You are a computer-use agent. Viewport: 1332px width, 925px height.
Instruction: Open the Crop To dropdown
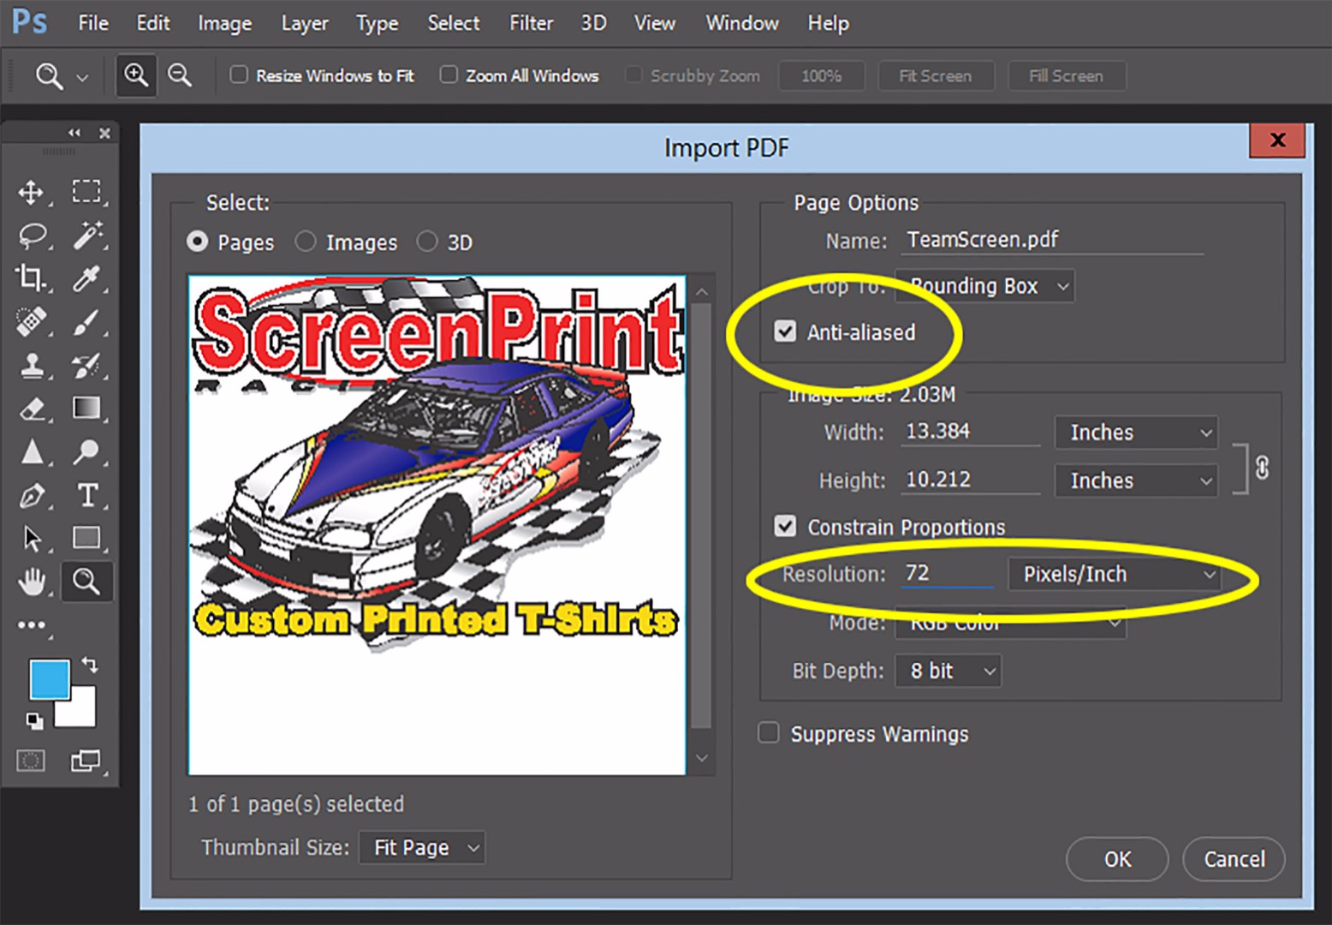(x=984, y=286)
